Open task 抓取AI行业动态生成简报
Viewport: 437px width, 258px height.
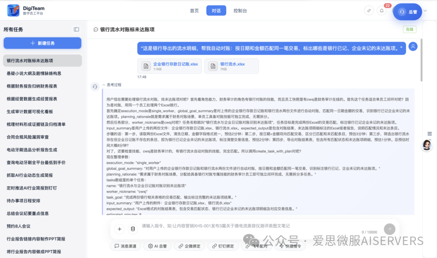pyautogui.click(x=42, y=175)
